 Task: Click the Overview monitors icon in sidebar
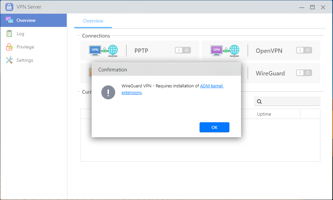coord(9,20)
